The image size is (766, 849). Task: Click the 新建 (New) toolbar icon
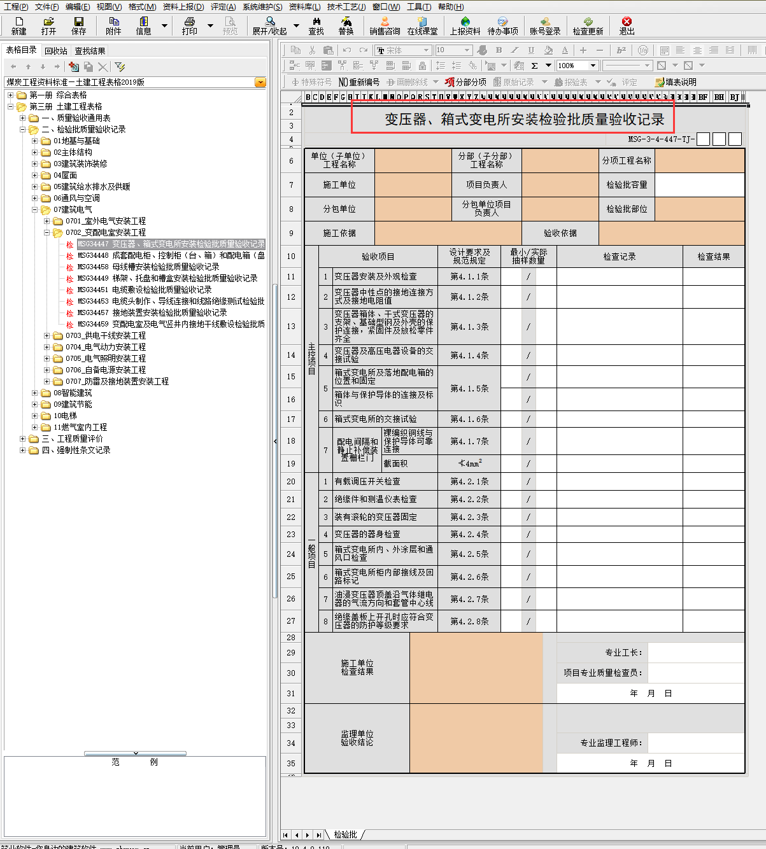tap(18, 25)
